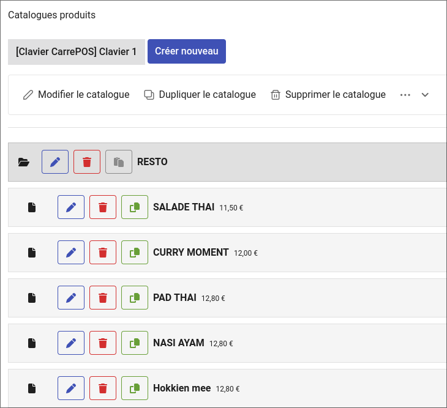Image resolution: width=447 pixels, height=408 pixels.
Task: Duplicate the CURRY MOMENT product
Action: pyautogui.click(x=135, y=252)
